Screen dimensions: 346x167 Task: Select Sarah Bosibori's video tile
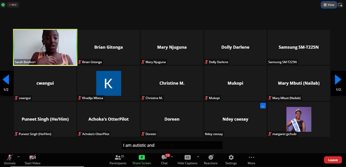coord(45,47)
